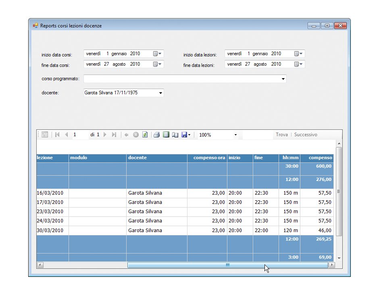This screenshot has height=295, width=379.
Task: Click the day 27 in fine data corsi
Action: click(106, 64)
